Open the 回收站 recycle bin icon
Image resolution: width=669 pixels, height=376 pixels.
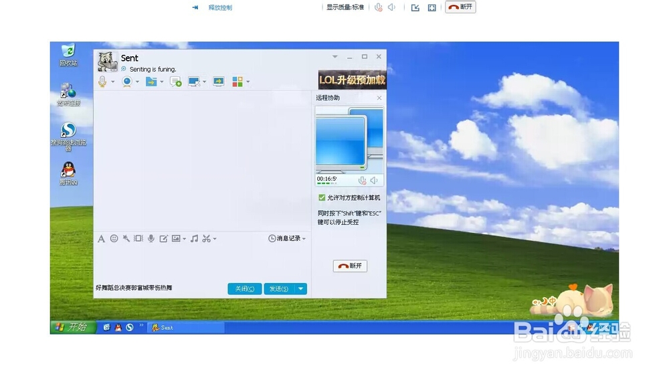coord(68,55)
